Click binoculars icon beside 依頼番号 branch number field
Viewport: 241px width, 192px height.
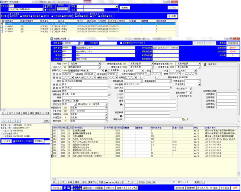[x=87, y=43]
